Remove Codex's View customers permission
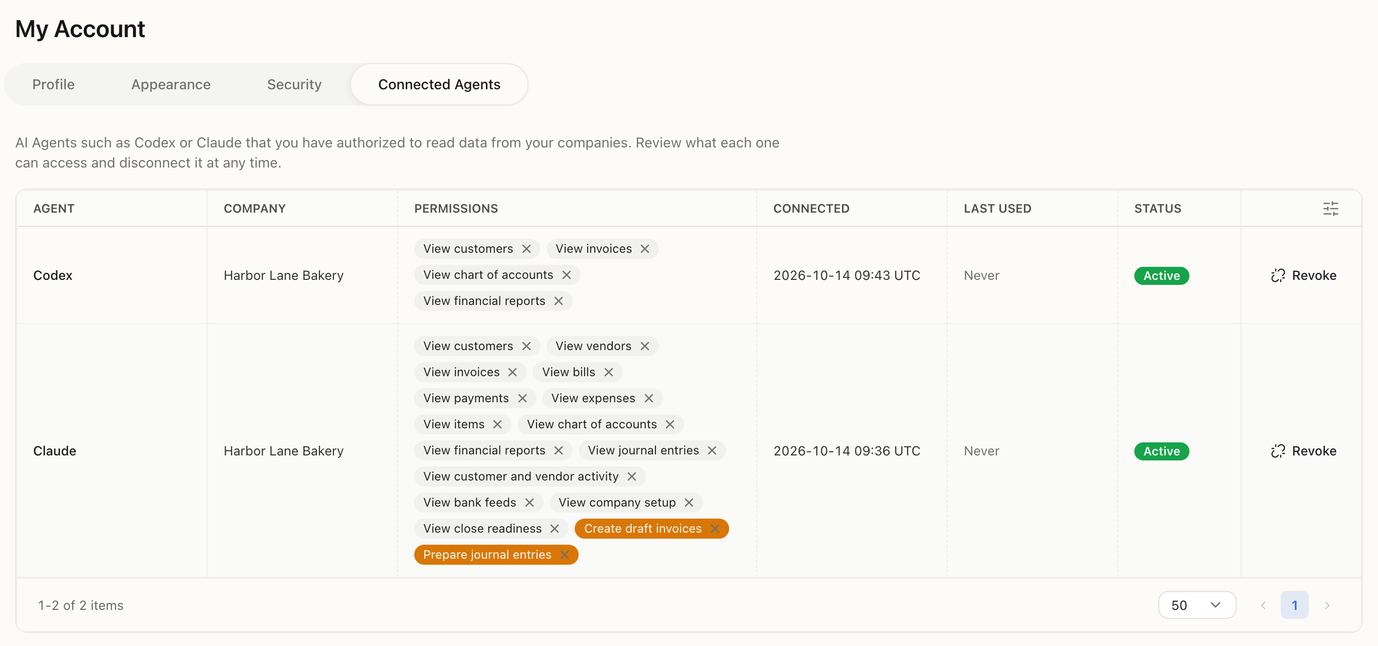This screenshot has width=1378, height=646. (527, 249)
